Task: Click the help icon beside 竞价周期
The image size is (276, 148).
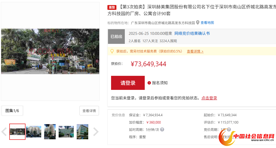Action: pos(229,129)
